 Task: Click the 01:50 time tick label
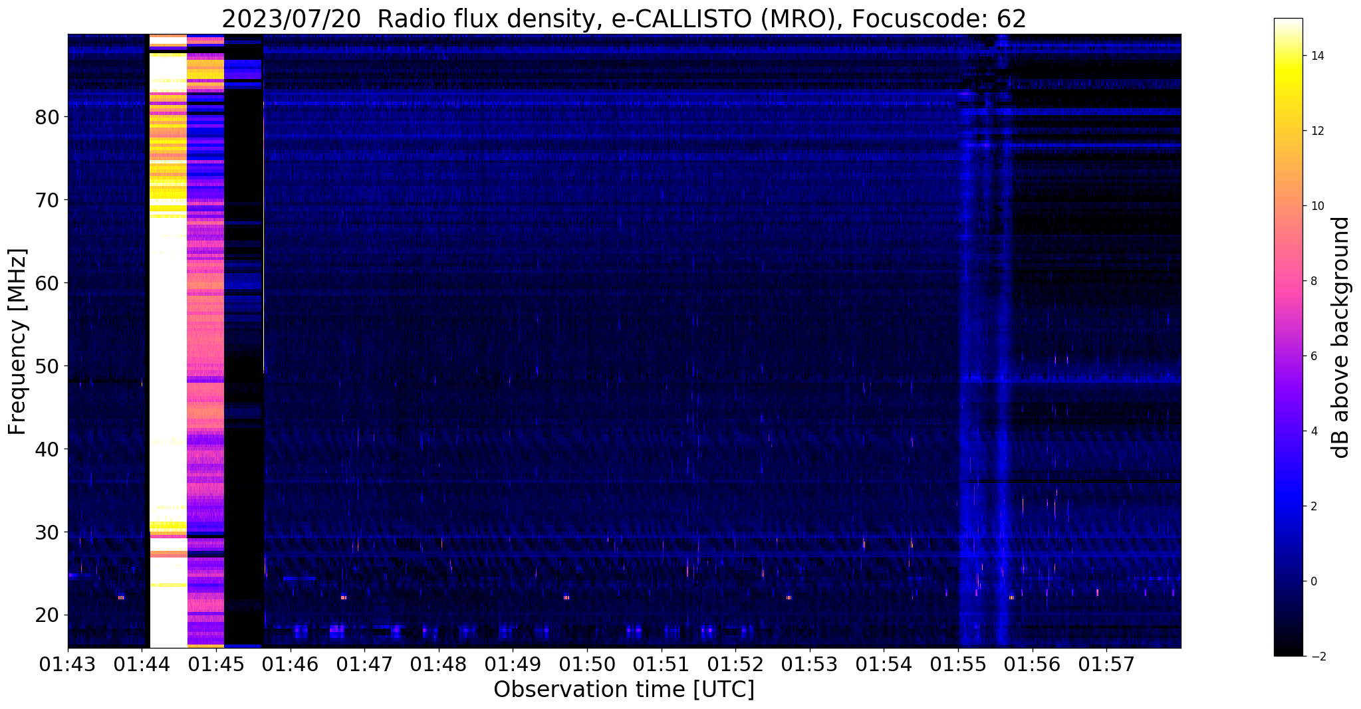tap(587, 663)
